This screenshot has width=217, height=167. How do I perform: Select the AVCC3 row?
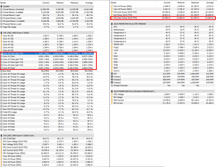tap(162, 71)
